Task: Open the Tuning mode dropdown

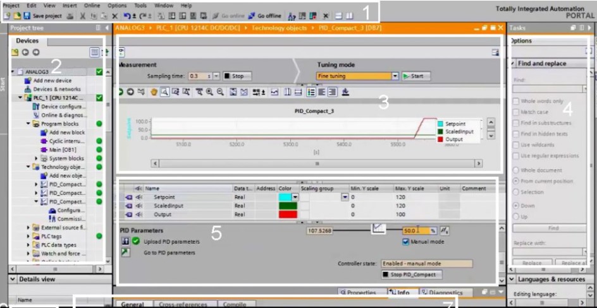Action: tap(395, 76)
